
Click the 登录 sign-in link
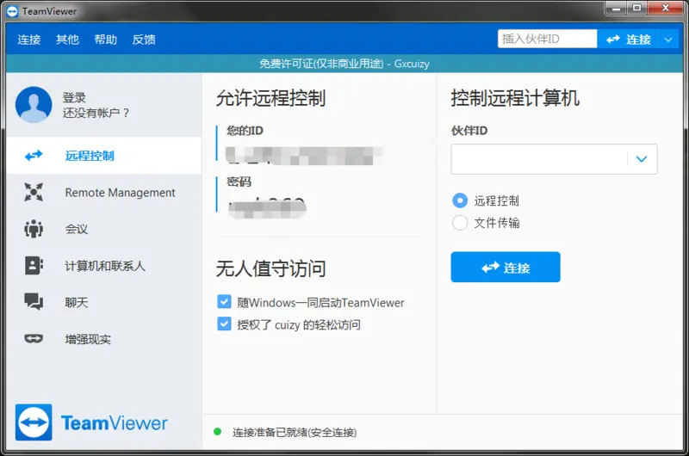click(74, 97)
